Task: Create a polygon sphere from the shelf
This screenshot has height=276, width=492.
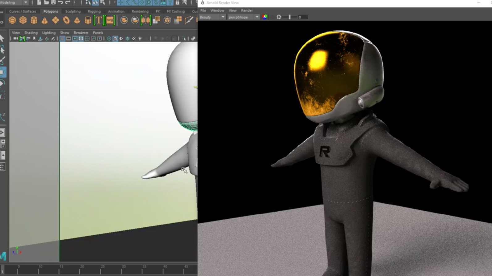Action: [12, 20]
